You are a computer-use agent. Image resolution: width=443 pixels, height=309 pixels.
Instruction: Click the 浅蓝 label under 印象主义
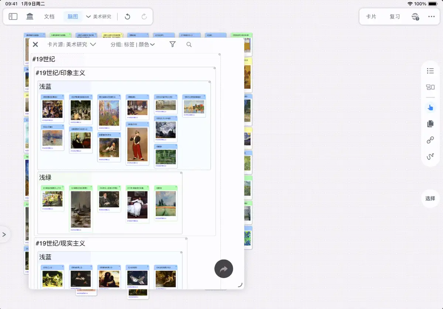45,87
